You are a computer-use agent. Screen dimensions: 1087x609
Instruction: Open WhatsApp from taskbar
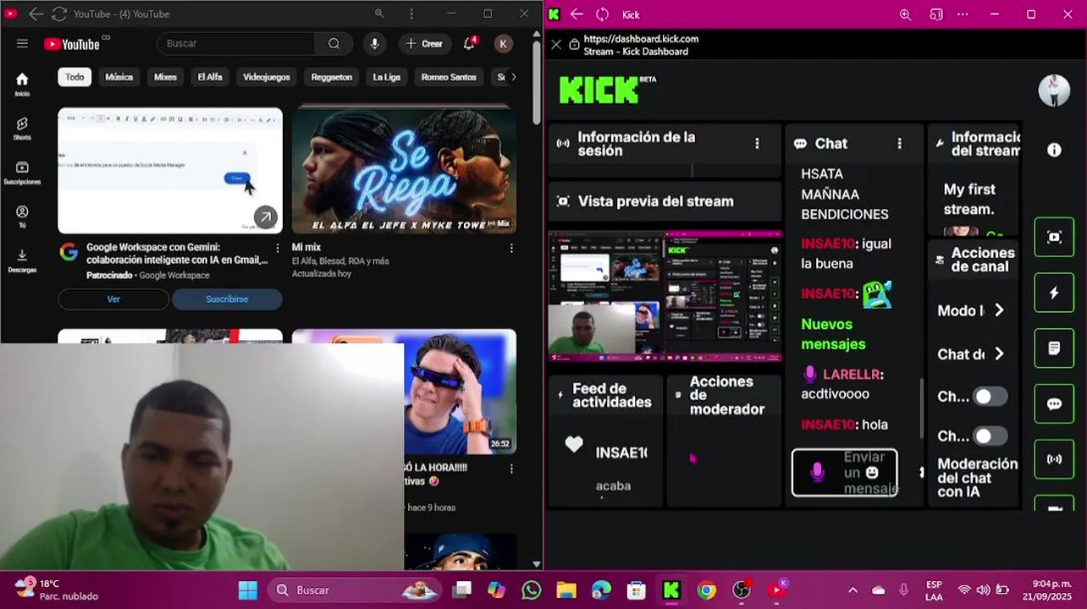click(532, 590)
